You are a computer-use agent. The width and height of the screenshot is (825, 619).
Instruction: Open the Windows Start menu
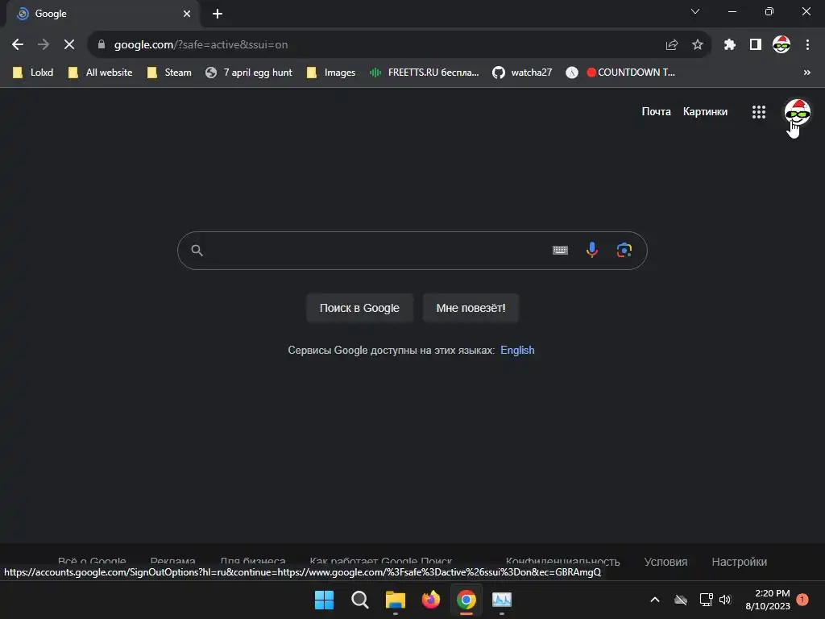tap(324, 600)
